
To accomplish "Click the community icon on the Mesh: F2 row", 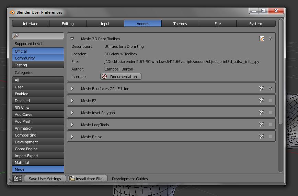I will [262, 100].
